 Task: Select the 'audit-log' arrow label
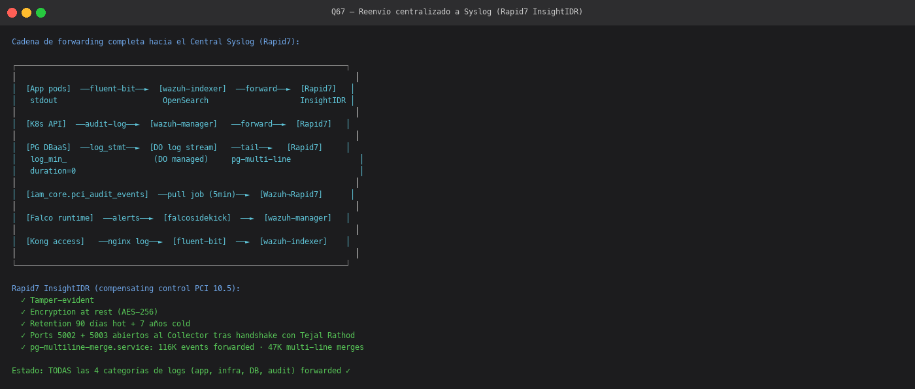tap(105, 124)
